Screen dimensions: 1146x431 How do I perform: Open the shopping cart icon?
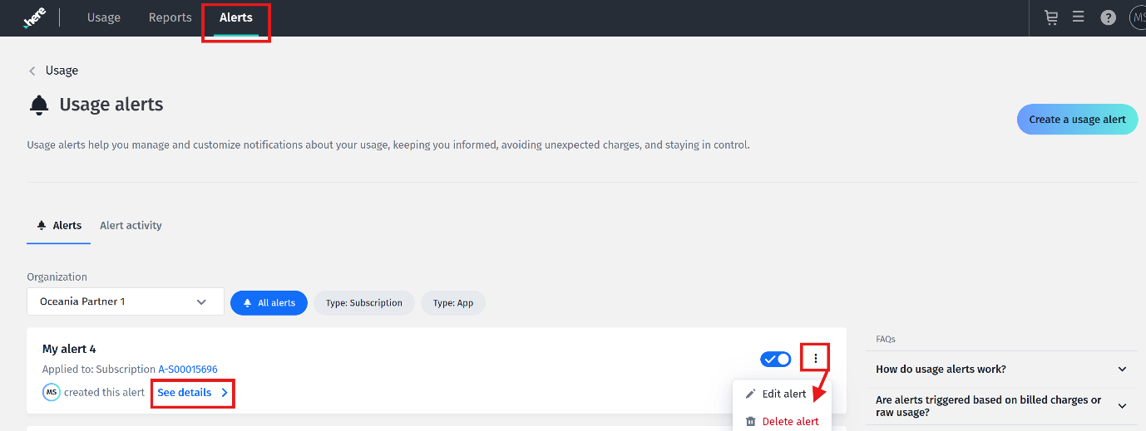(1051, 17)
